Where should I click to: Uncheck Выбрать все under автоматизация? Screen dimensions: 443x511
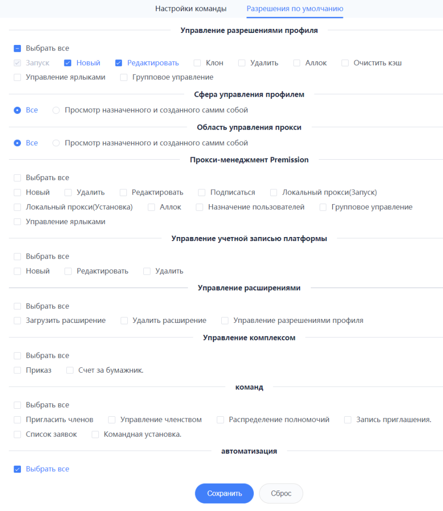tap(17, 469)
